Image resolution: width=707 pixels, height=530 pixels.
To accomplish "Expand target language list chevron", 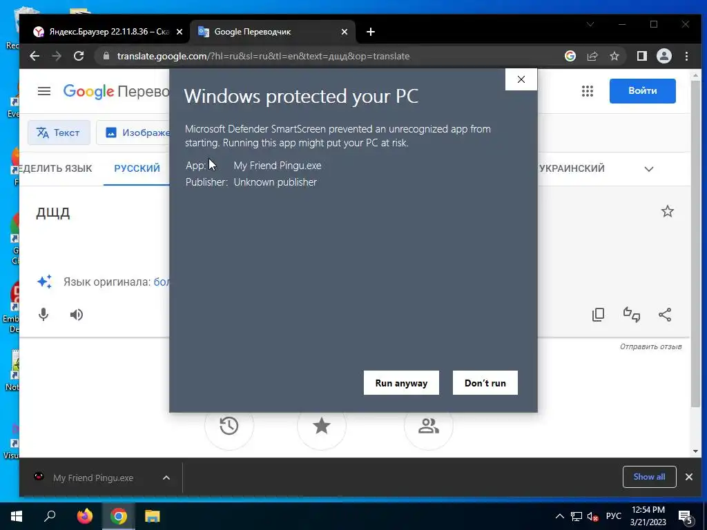I will pyautogui.click(x=649, y=169).
